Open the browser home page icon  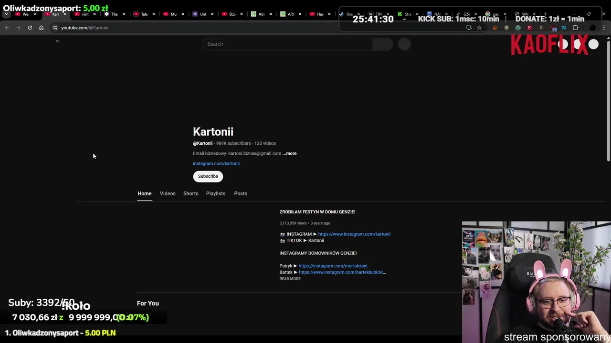point(41,28)
